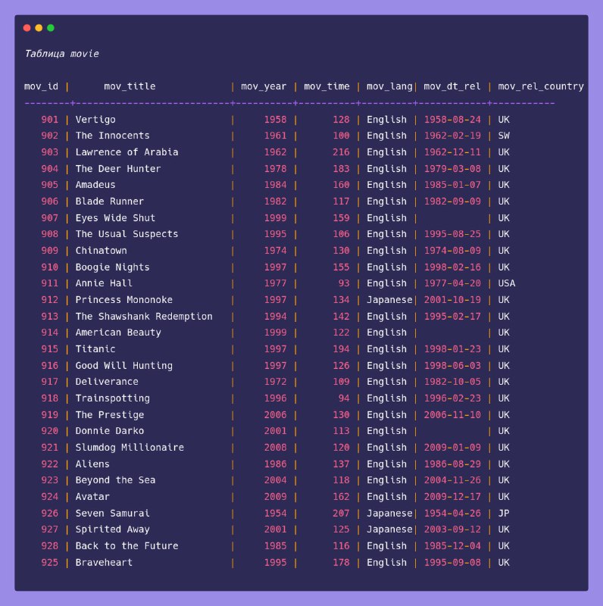
Task: Select the title Good Will Hunting
Action: [x=124, y=366]
